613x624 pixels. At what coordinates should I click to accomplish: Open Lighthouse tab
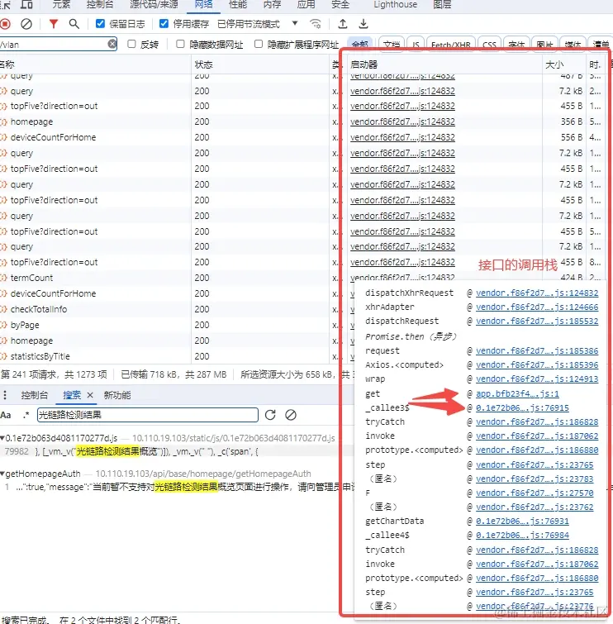pyautogui.click(x=396, y=4)
